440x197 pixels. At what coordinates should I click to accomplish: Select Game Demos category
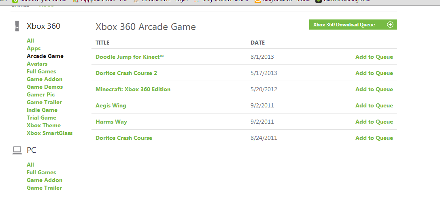45,87
